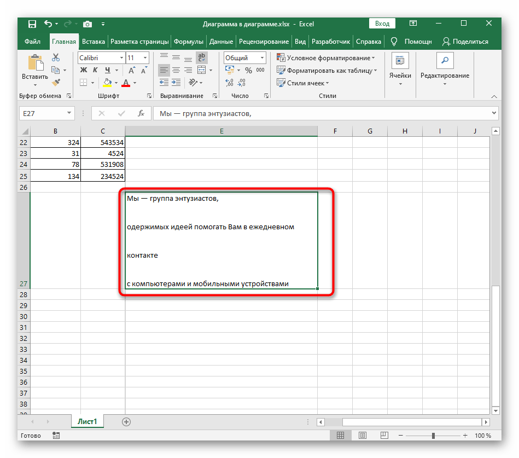Open the Формулы ribbon tab

pos(189,42)
